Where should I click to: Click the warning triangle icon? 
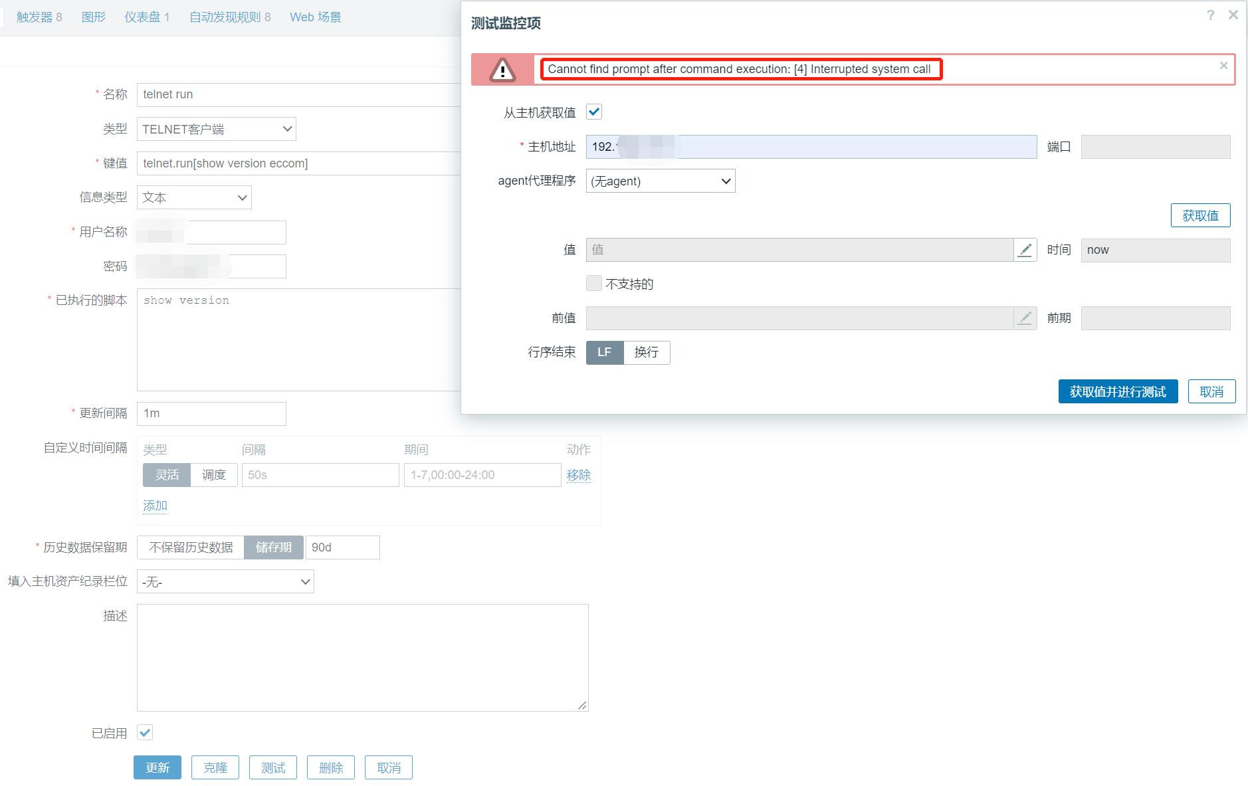(x=502, y=70)
